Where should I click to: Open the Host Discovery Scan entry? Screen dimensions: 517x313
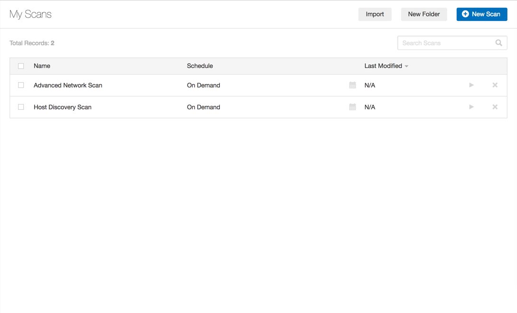coord(63,107)
